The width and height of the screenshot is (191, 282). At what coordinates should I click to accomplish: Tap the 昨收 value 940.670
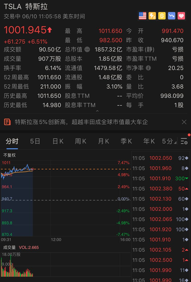172,40
